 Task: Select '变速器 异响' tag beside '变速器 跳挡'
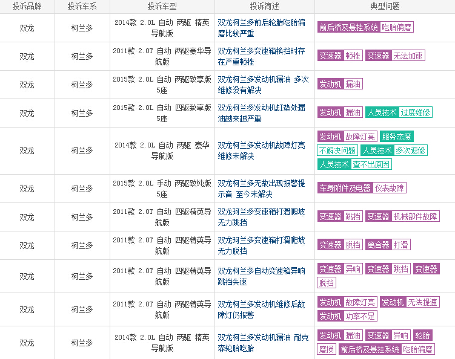340,269
